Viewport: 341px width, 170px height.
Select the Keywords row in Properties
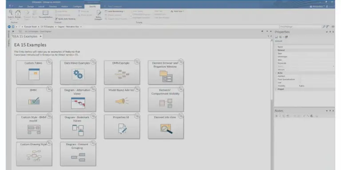click(x=305, y=63)
